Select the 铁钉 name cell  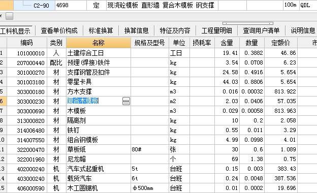(x=99, y=130)
